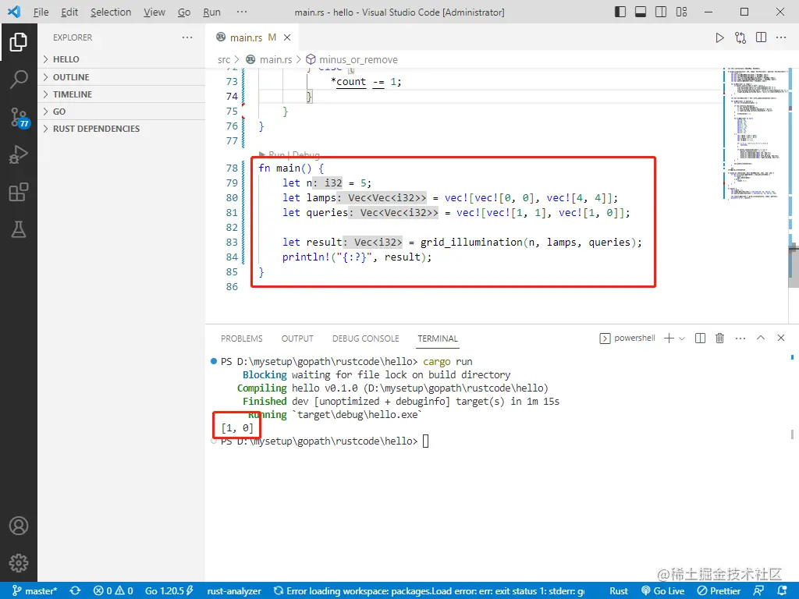Click the feedback icon in status bar
This screenshot has height=599, width=799.
point(758,591)
